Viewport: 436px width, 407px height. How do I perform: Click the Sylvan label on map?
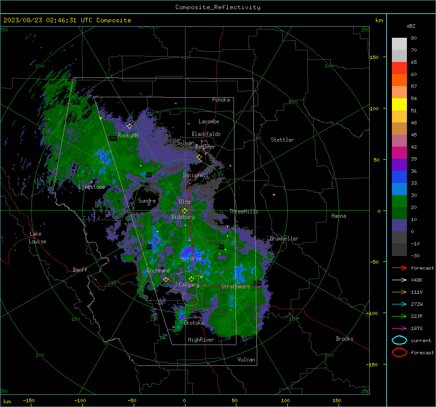click(185, 143)
